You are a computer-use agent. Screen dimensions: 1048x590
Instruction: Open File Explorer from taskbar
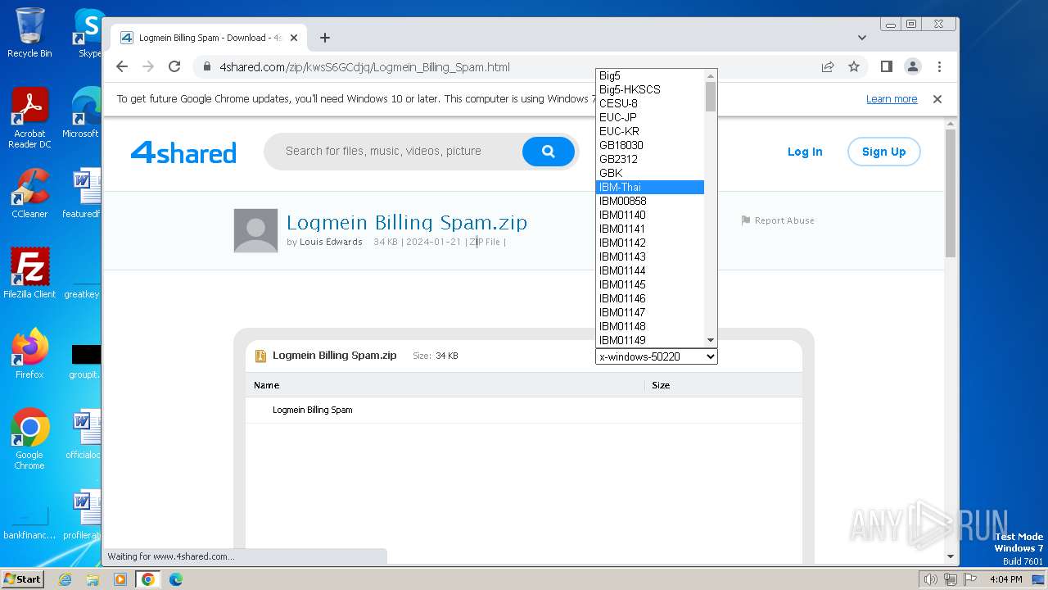(93, 579)
